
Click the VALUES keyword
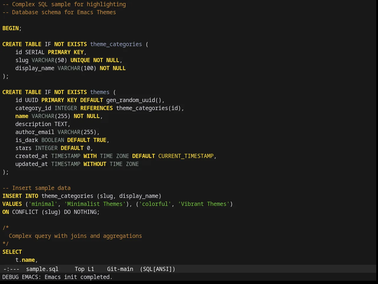12,204
